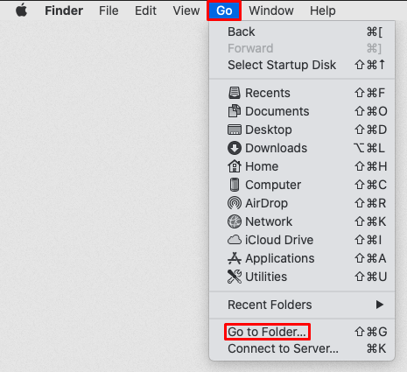Open the Help menu

tap(323, 11)
